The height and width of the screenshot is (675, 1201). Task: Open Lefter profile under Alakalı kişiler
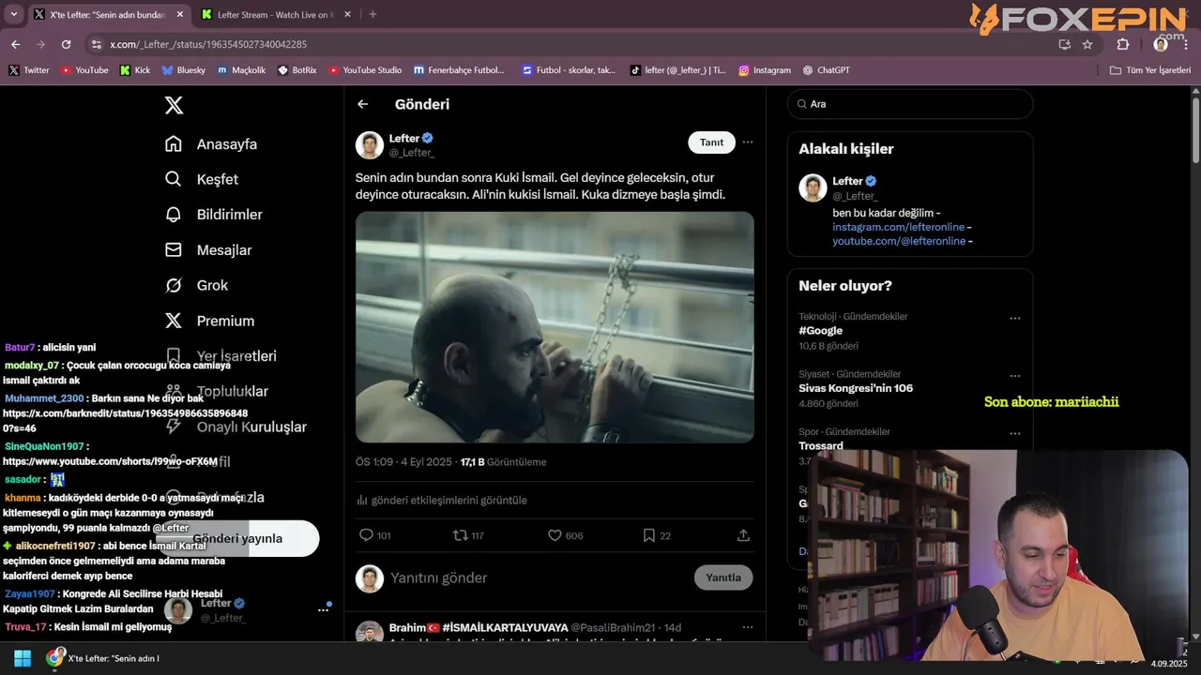tap(847, 181)
